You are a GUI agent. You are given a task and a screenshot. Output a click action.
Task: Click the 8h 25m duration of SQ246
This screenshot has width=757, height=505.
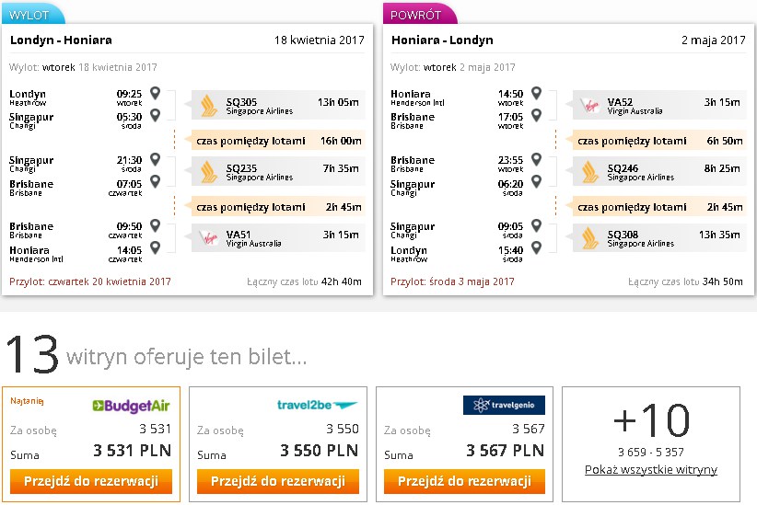pyautogui.click(x=722, y=167)
